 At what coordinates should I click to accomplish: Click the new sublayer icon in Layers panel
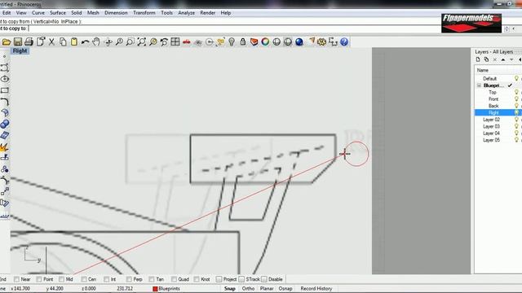click(x=486, y=59)
